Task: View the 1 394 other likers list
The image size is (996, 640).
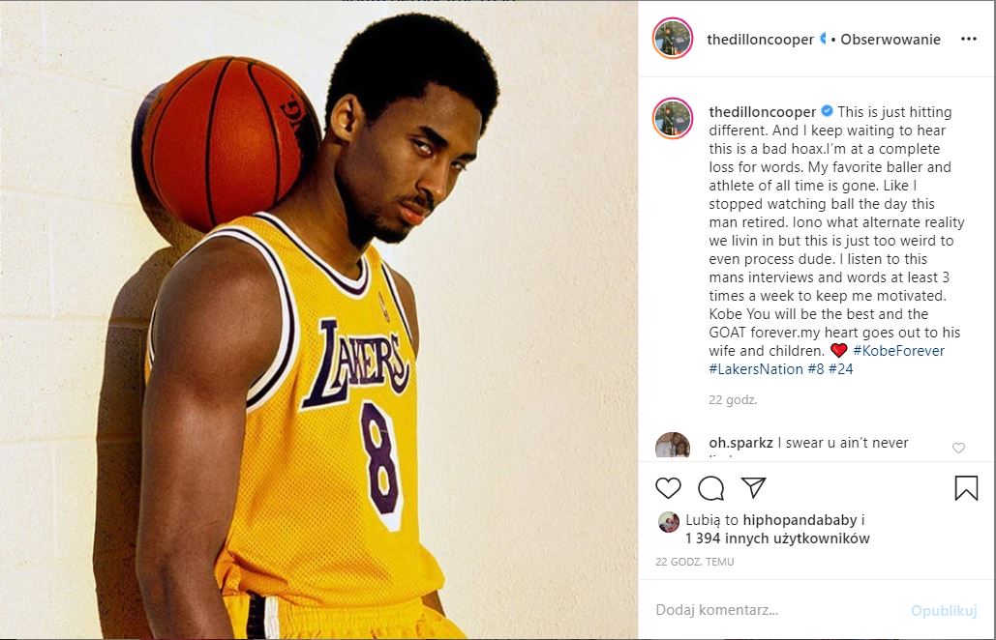Action: pos(777,538)
